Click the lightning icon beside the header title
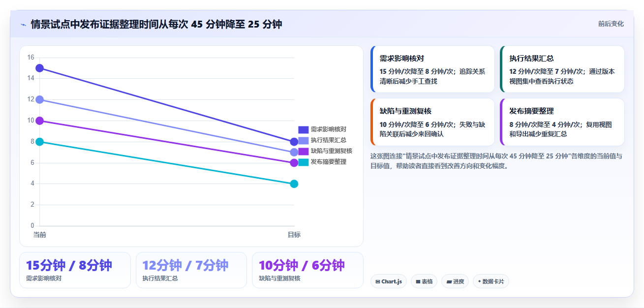Image resolution: width=644 pixels, height=308 pixels. coord(24,25)
